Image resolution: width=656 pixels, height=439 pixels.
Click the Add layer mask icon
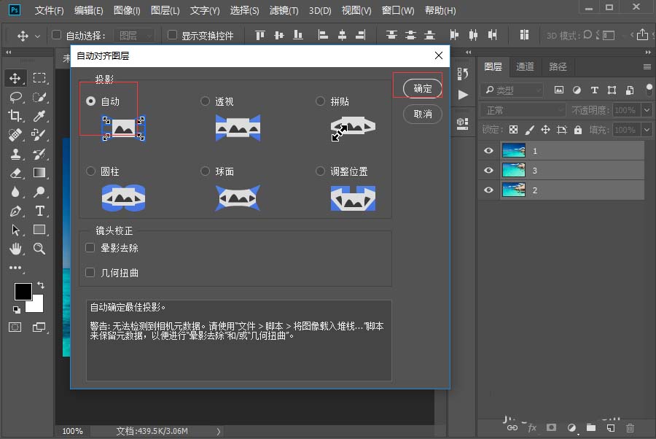click(x=552, y=428)
